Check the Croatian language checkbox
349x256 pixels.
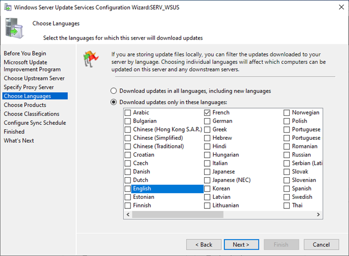128,155
